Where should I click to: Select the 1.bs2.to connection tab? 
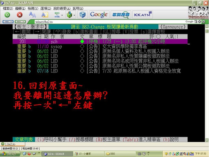coord(13,144)
